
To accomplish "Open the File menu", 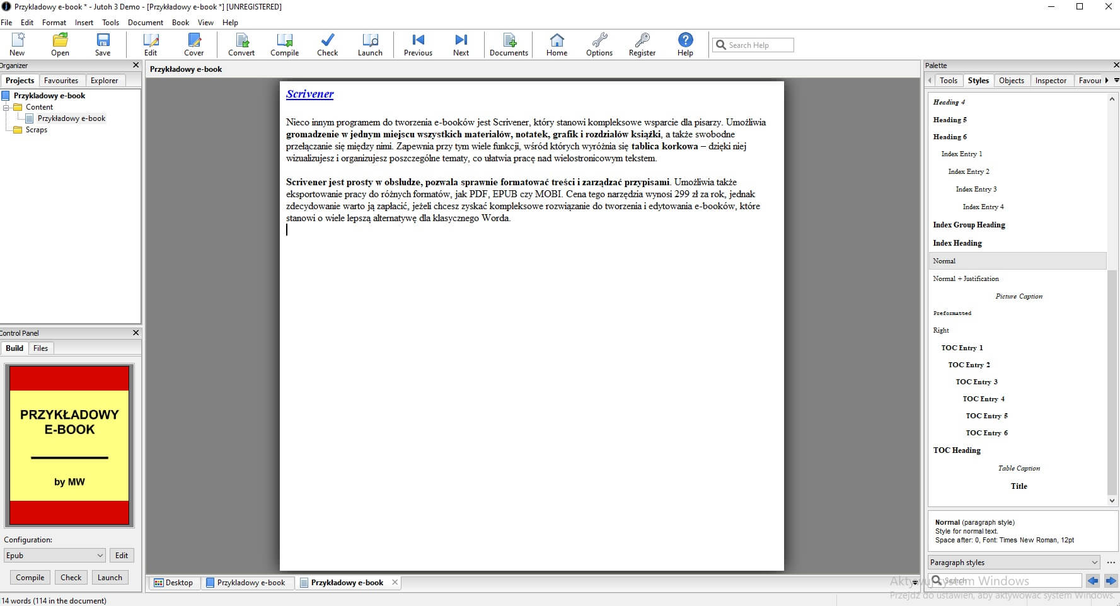I will [x=6, y=23].
